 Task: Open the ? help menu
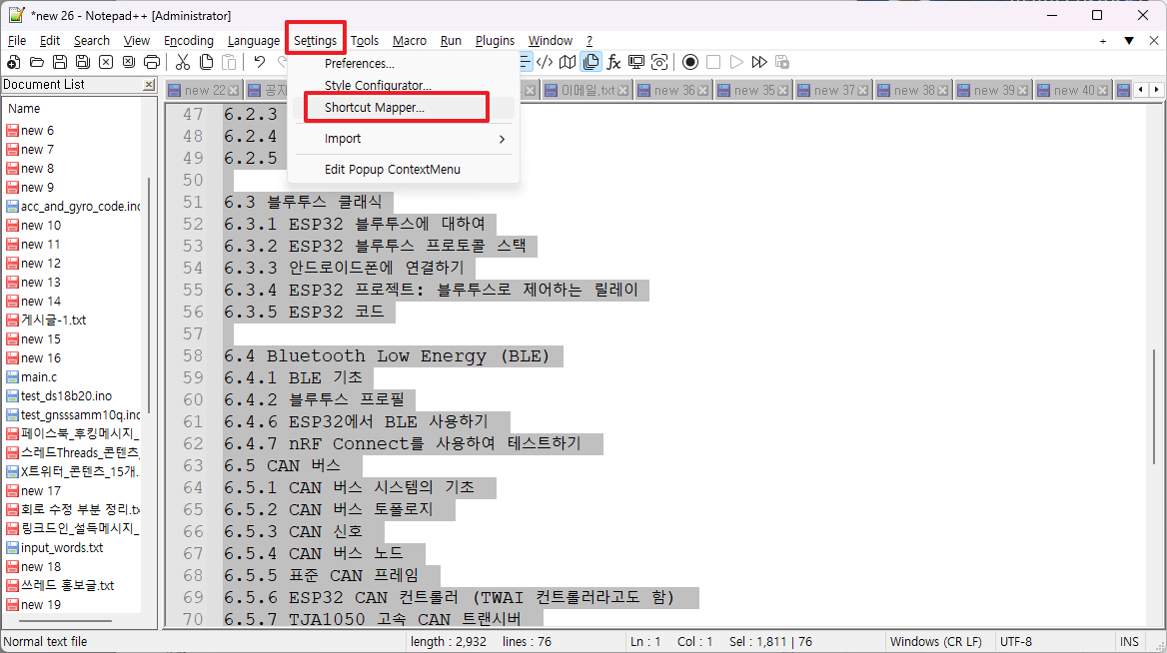click(589, 41)
